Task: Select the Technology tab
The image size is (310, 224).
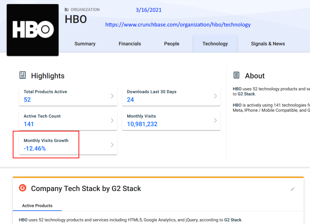Action: (215, 44)
